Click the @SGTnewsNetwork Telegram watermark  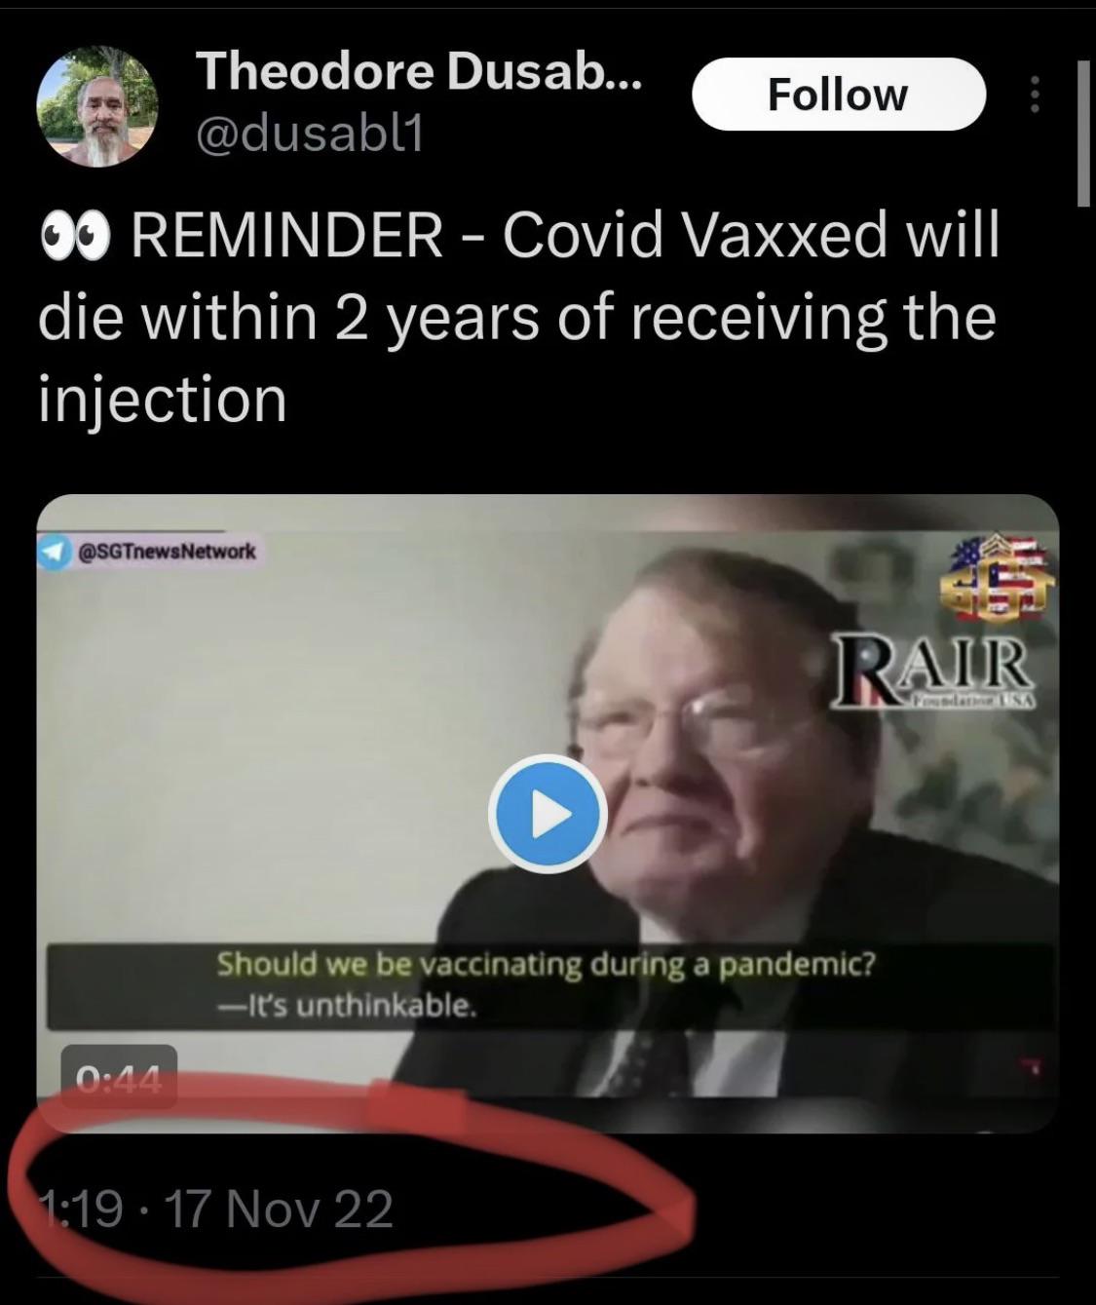click(x=148, y=552)
